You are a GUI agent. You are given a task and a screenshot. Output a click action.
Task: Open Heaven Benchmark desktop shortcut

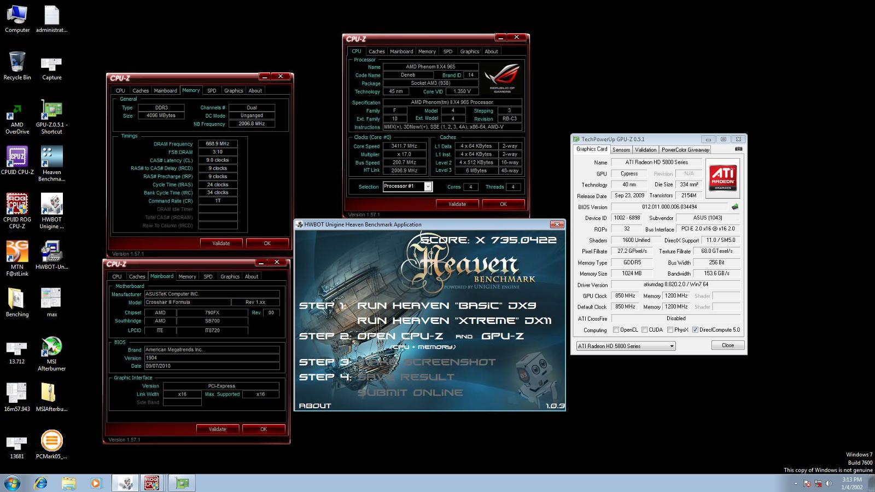[x=51, y=164]
